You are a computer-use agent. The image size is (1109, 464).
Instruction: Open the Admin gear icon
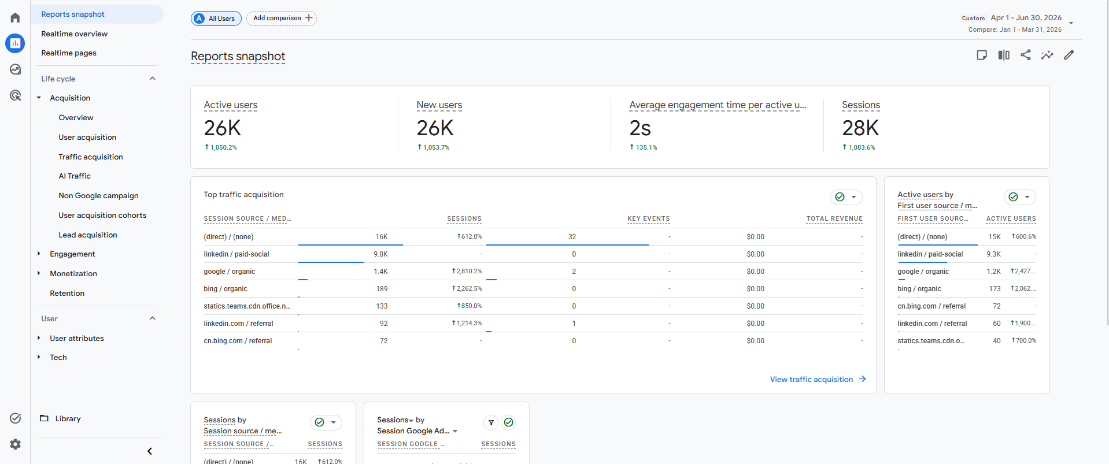coord(15,444)
